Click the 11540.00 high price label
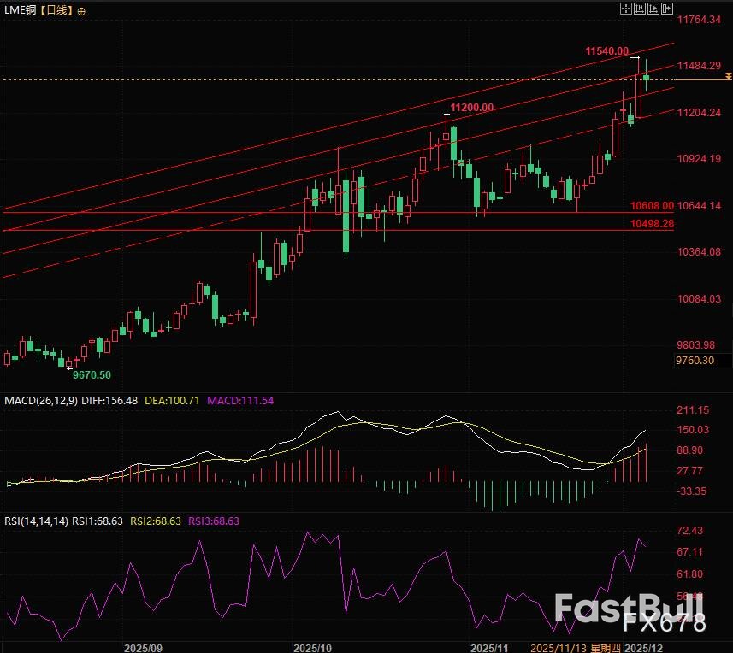 click(x=607, y=51)
